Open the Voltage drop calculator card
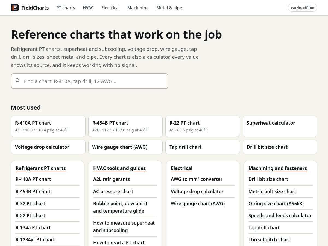 pyautogui.click(x=48, y=147)
